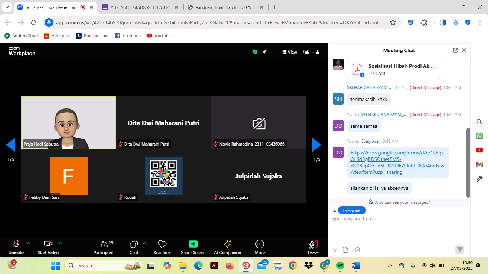
Task: Type in the chat message field
Action: pyautogui.click(x=397, y=218)
